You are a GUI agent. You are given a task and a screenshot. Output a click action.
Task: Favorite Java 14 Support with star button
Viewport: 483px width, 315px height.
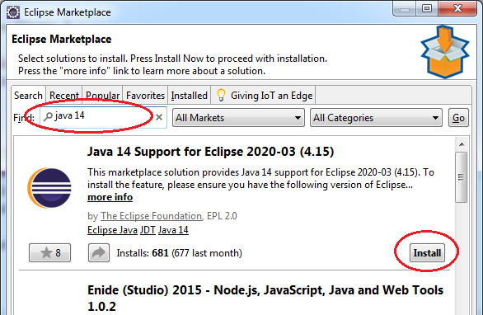(x=50, y=252)
